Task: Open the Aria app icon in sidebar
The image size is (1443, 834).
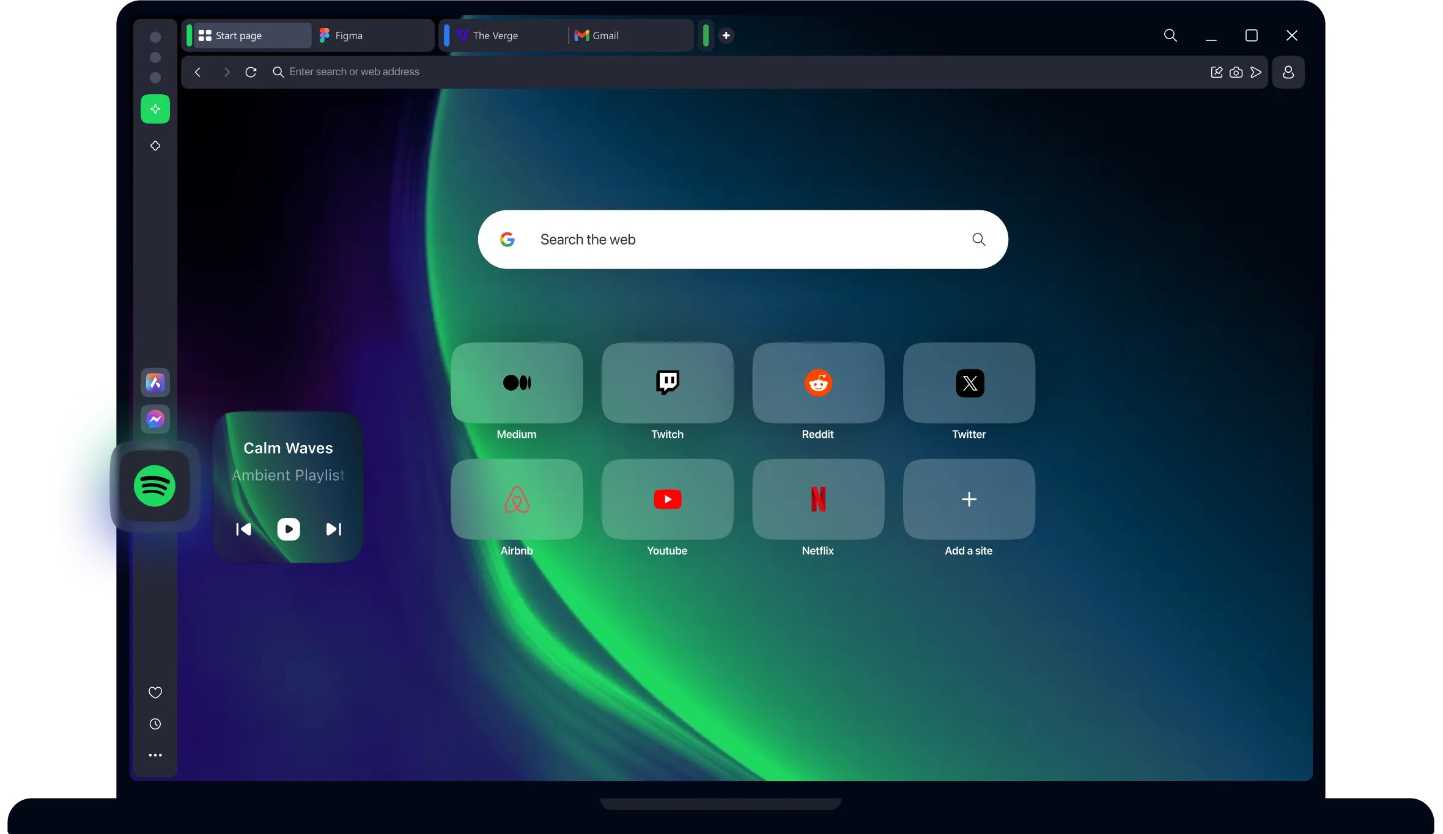Action: (x=155, y=383)
